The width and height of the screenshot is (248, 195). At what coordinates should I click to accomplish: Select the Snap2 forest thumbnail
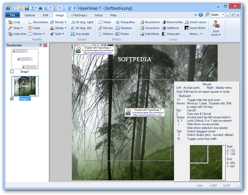tap(25, 86)
